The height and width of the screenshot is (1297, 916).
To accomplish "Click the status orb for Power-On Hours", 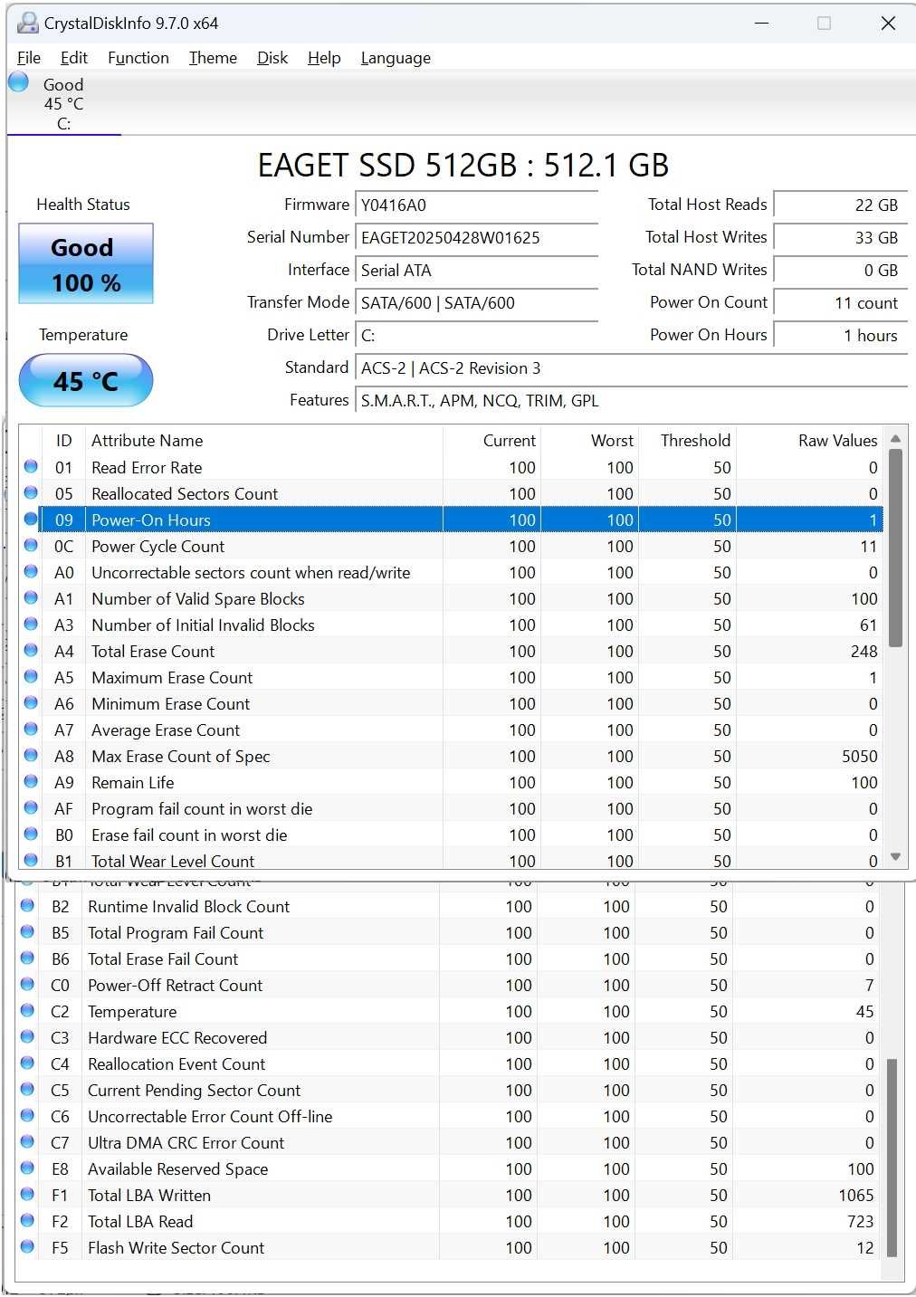I will point(31,520).
